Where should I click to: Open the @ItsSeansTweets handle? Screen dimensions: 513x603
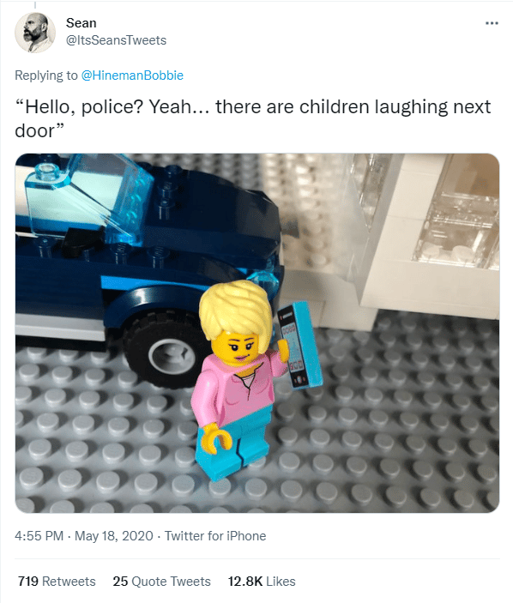116,40
